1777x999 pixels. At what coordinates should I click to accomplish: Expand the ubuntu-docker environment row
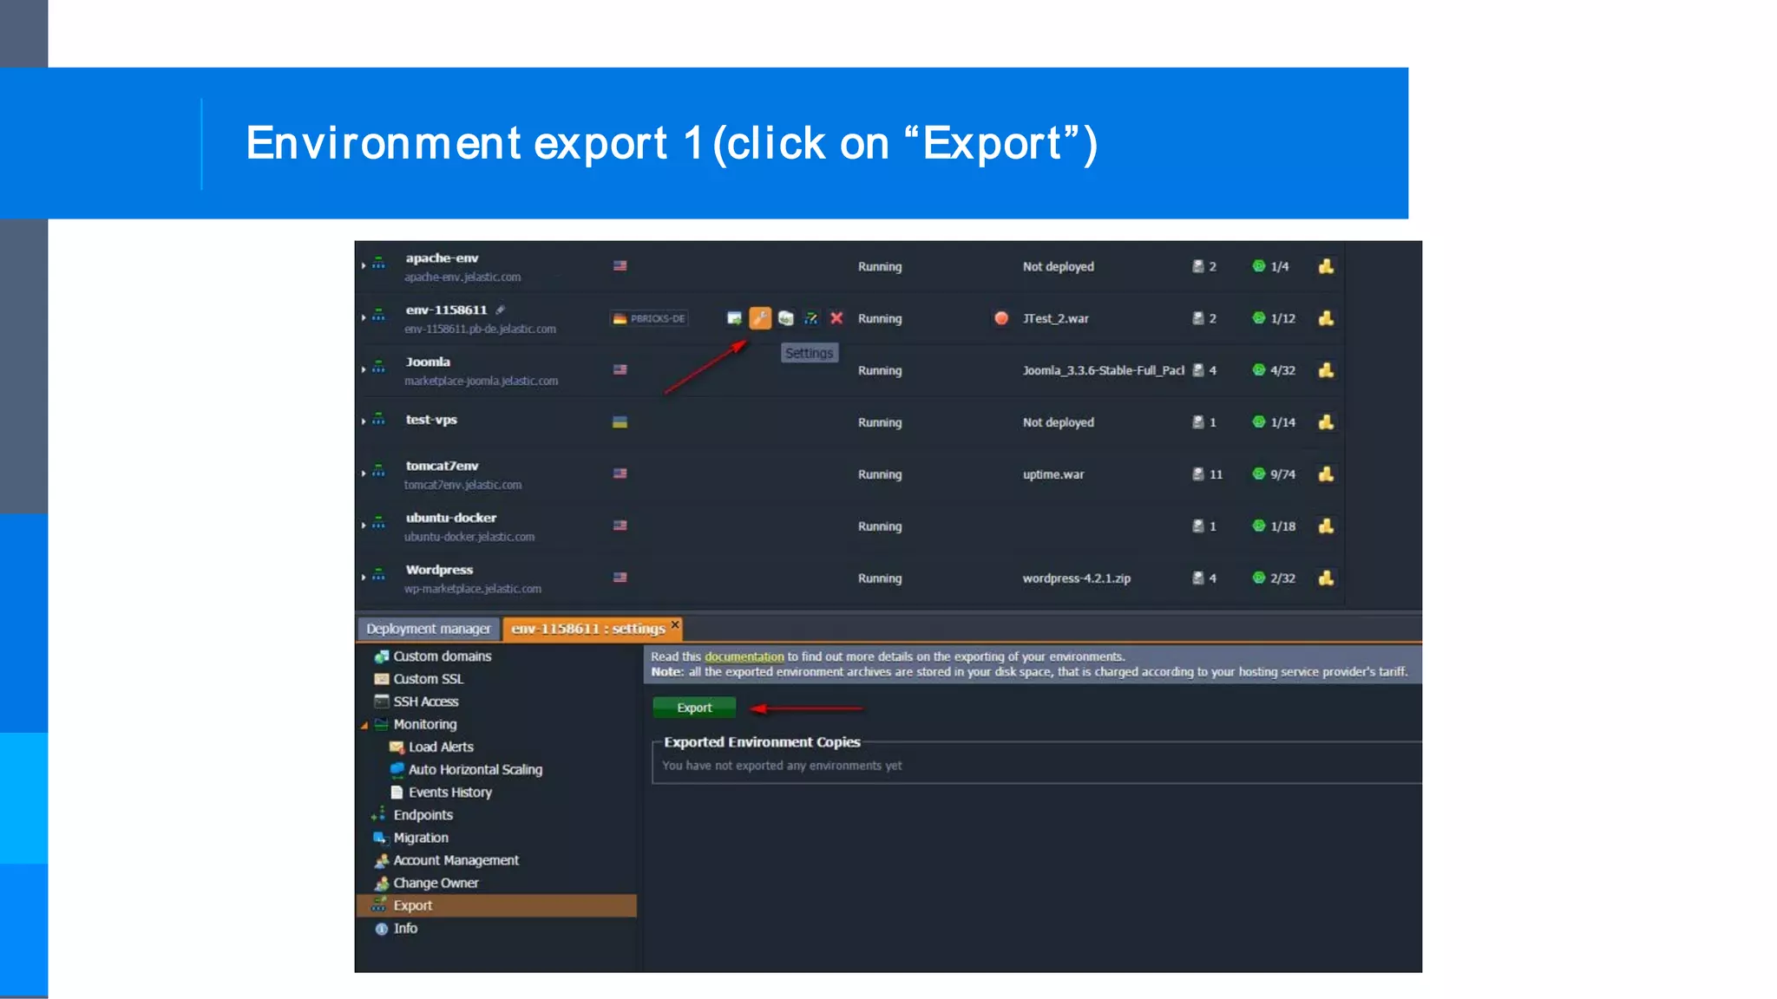pos(363,526)
